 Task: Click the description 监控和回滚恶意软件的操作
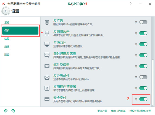[x=68, y=46]
